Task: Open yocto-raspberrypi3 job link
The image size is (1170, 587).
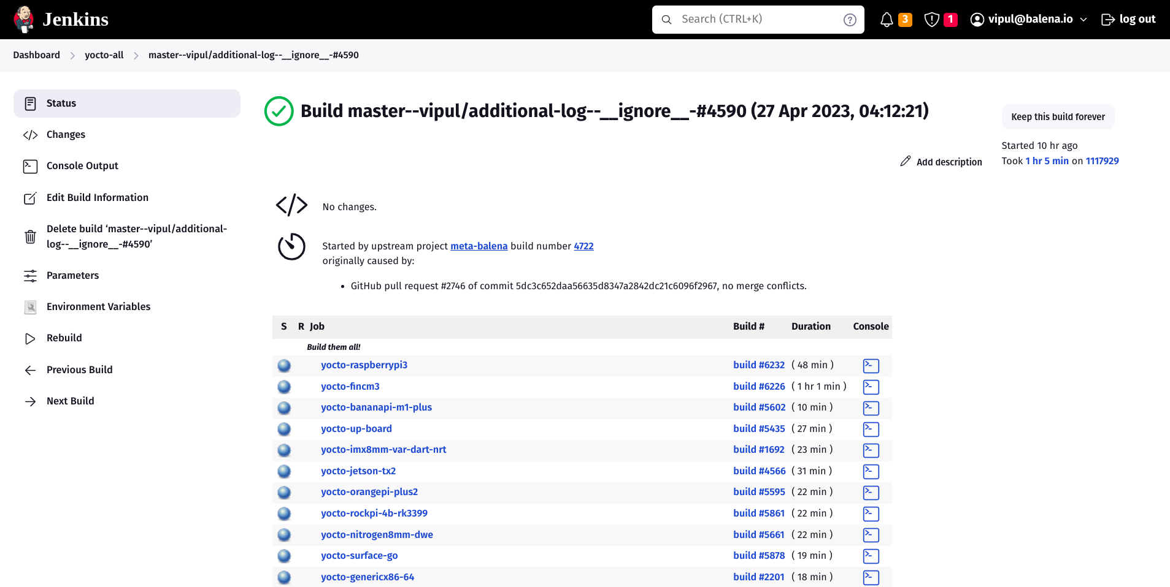Action: point(364,365)
